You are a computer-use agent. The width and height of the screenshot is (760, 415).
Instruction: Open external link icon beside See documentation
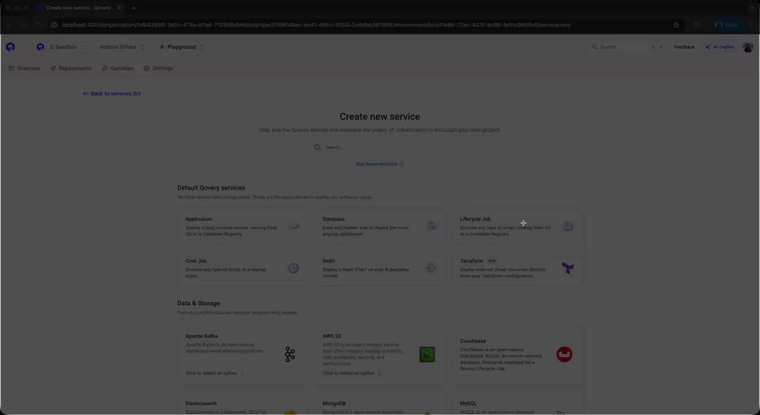click(x=401, y=164)
